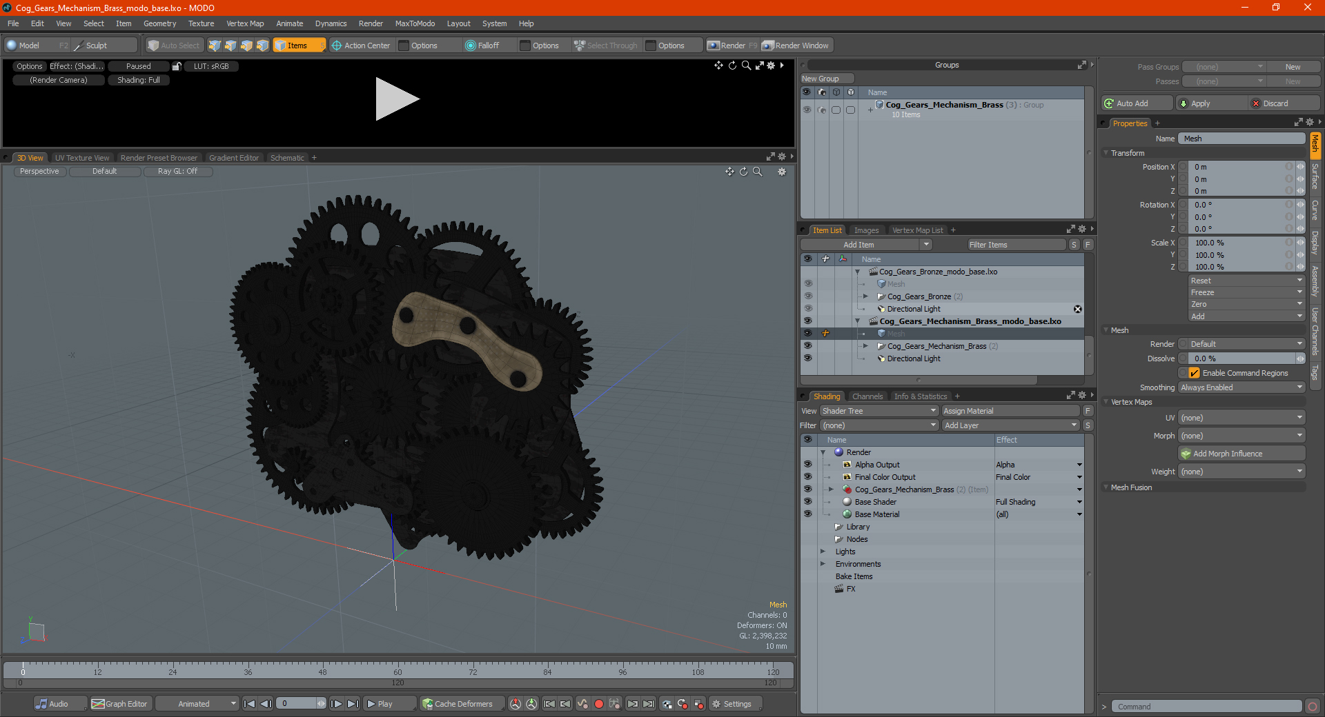Select the Sculpt tool
The width and height of the screenshot is (1325, 717).
point(97,46)
